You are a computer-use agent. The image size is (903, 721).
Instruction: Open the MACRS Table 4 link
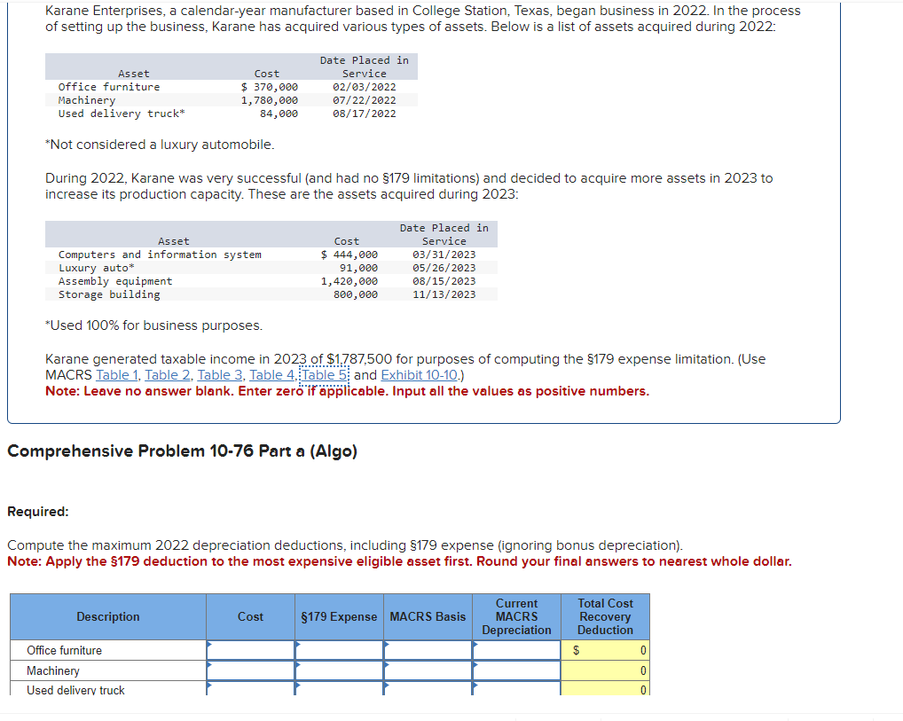click(271, 374)
